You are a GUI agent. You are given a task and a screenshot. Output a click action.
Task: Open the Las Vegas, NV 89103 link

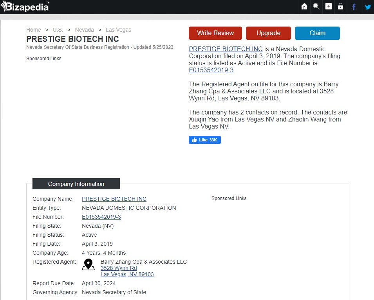coord(127,274)
